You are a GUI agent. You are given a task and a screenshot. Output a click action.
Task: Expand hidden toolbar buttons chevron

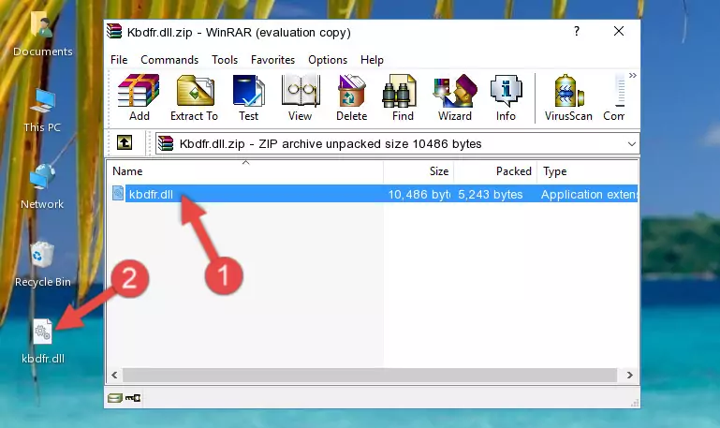[x=633, y=75]
